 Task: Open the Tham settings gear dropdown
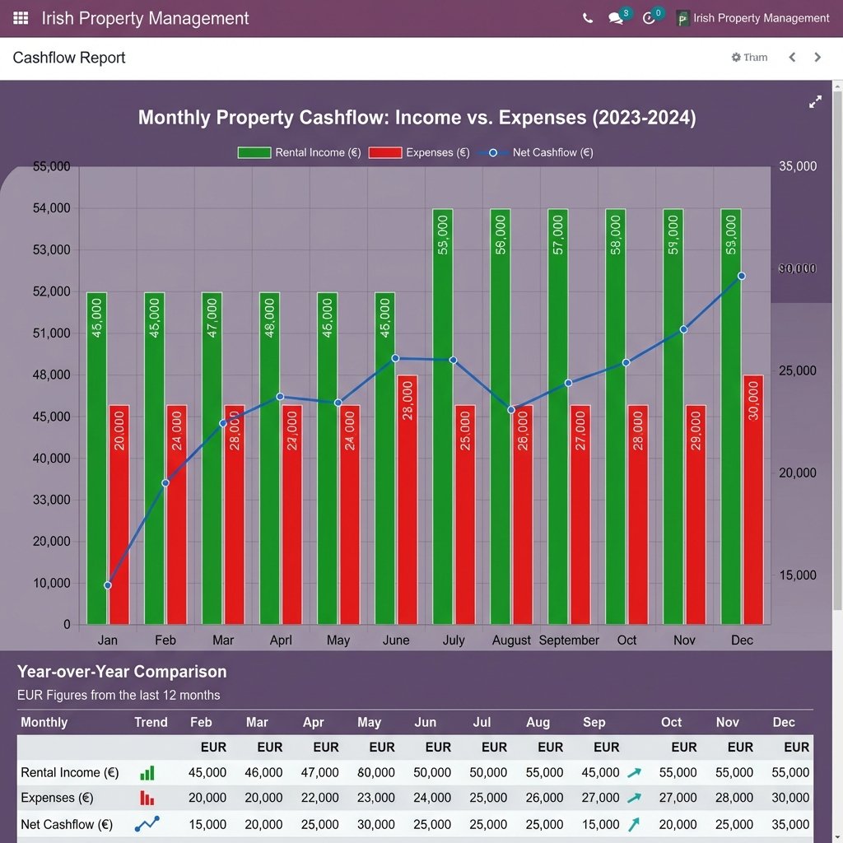(748, 57)
